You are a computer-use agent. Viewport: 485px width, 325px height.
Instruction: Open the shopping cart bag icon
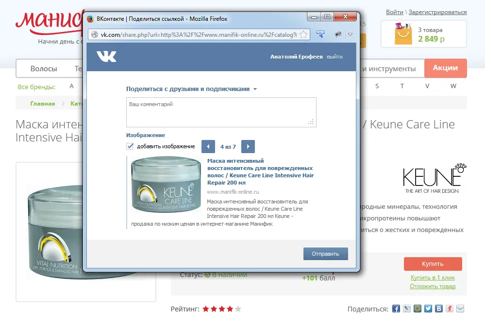click(x=403, y=34)
